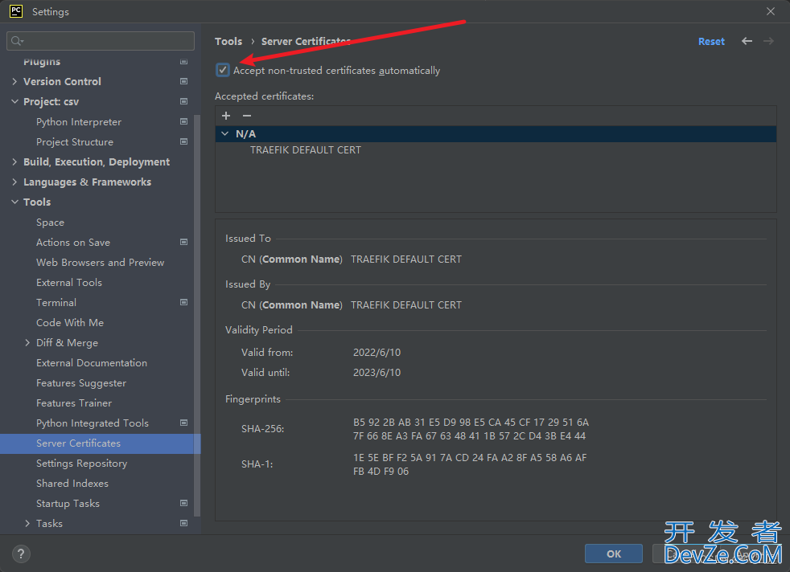Viewport: 790px width, 572px height.
Task: Click project-level icon beside Tasks
Action: 184,523
